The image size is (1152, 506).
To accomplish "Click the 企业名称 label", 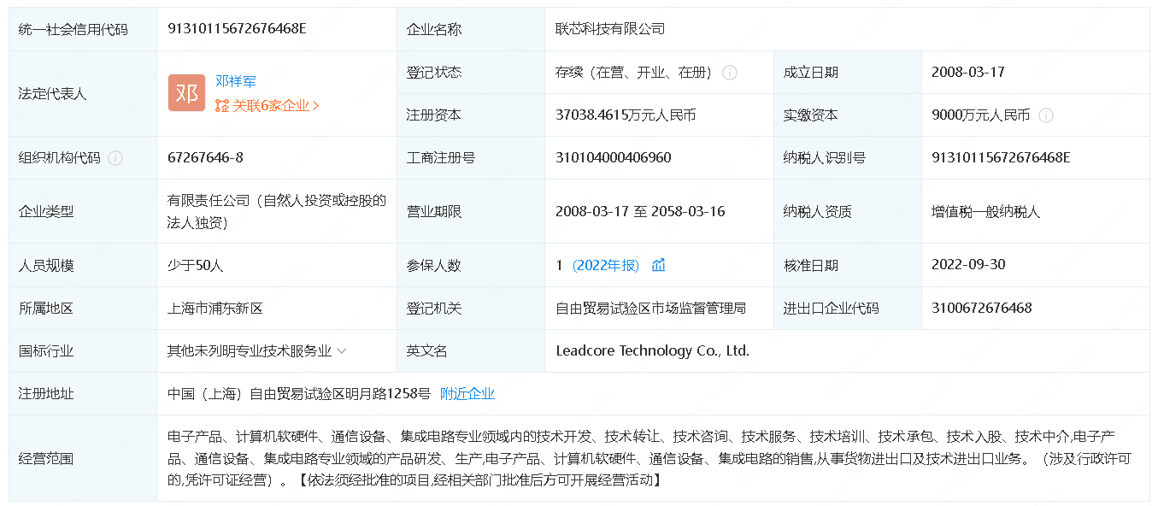I will coord(434,29).
